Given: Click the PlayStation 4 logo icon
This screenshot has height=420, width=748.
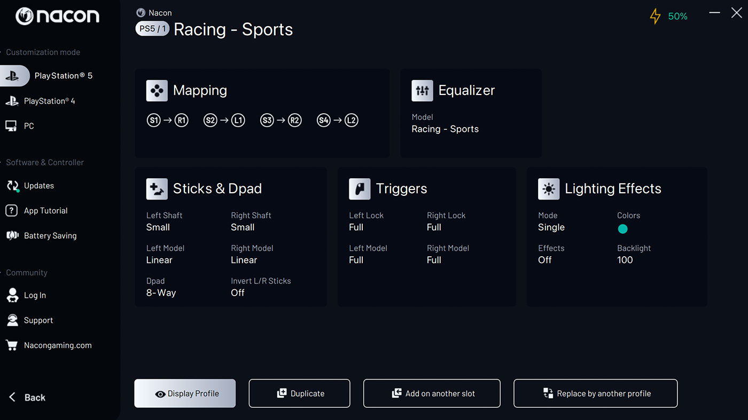Looking at the screenshot, I should 12,101.
